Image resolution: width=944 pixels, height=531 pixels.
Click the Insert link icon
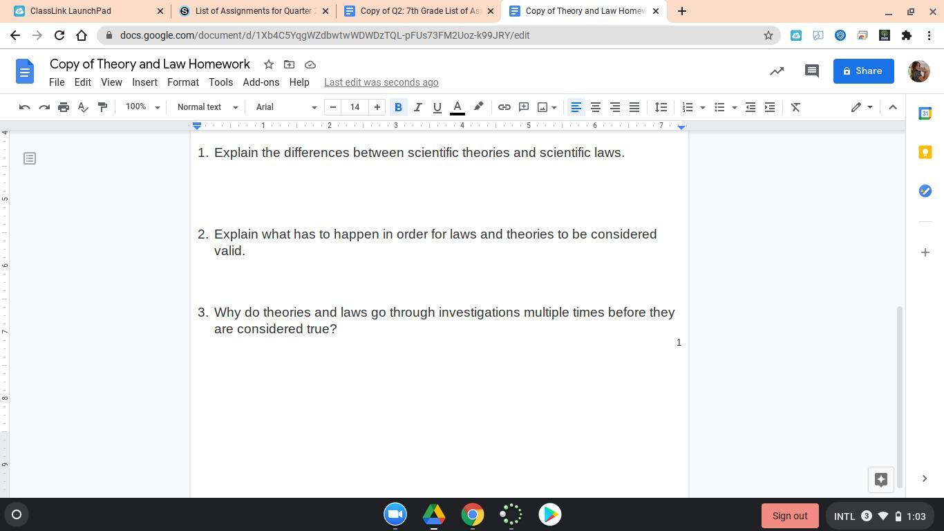(x=504, y=107)
